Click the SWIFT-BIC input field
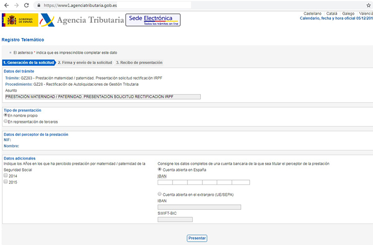The width and height of the screenshot is (373, 245). (175, 219)
